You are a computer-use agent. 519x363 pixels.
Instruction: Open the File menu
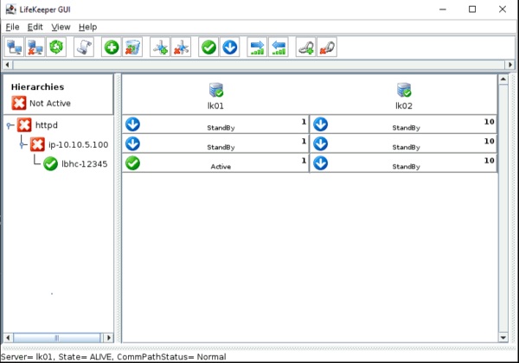pyautogui.click(x=13, y=27)
